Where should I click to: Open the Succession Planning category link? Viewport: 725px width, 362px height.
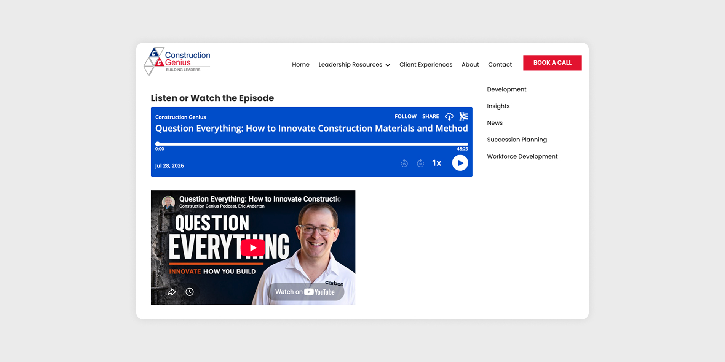[x=517, y=140]
